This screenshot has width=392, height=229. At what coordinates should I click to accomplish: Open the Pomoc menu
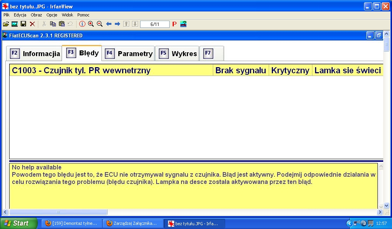(x=83, y=15)
